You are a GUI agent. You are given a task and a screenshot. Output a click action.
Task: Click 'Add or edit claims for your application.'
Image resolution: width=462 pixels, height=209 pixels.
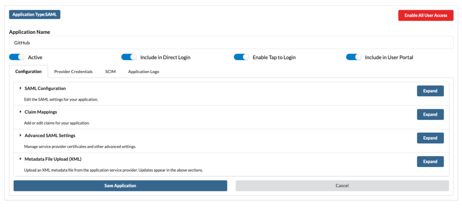[x=57, y=123]
